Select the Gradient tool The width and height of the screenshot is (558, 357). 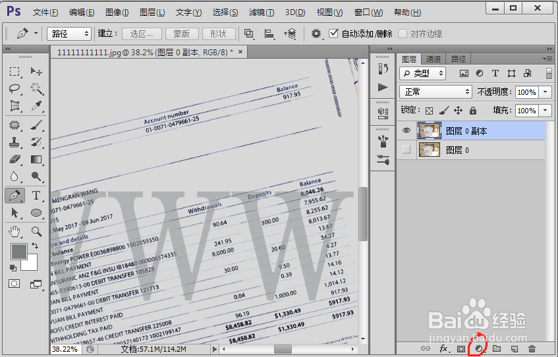pos(36,159)
